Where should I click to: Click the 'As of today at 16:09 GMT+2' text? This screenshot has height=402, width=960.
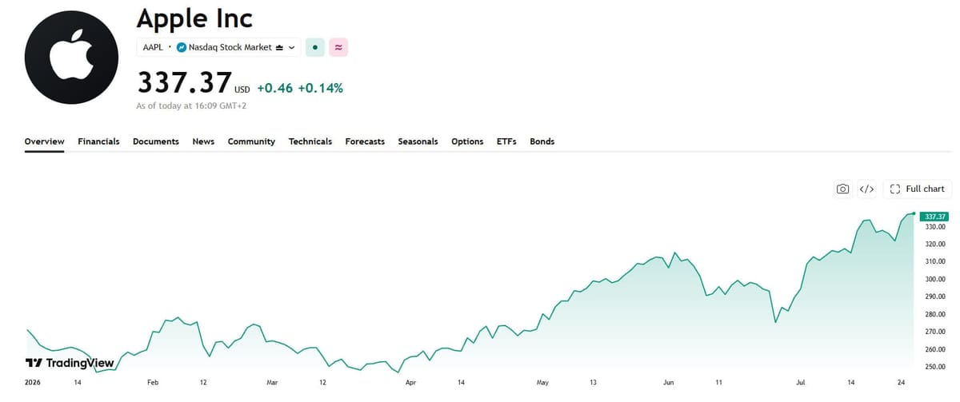pos(192,105)
